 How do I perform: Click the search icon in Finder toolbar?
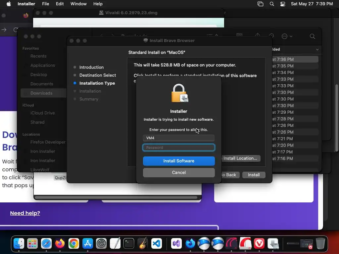click(x=312, y=36)
